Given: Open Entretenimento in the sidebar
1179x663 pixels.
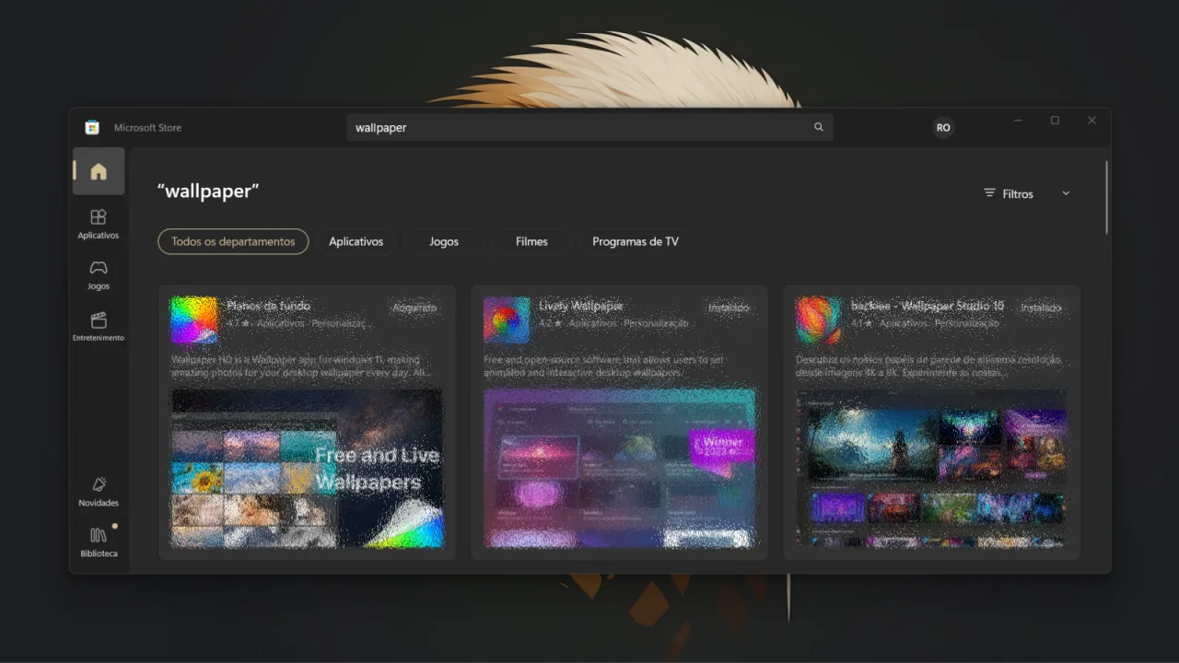Looking at the screenshot, I should (x=99, y=326).
